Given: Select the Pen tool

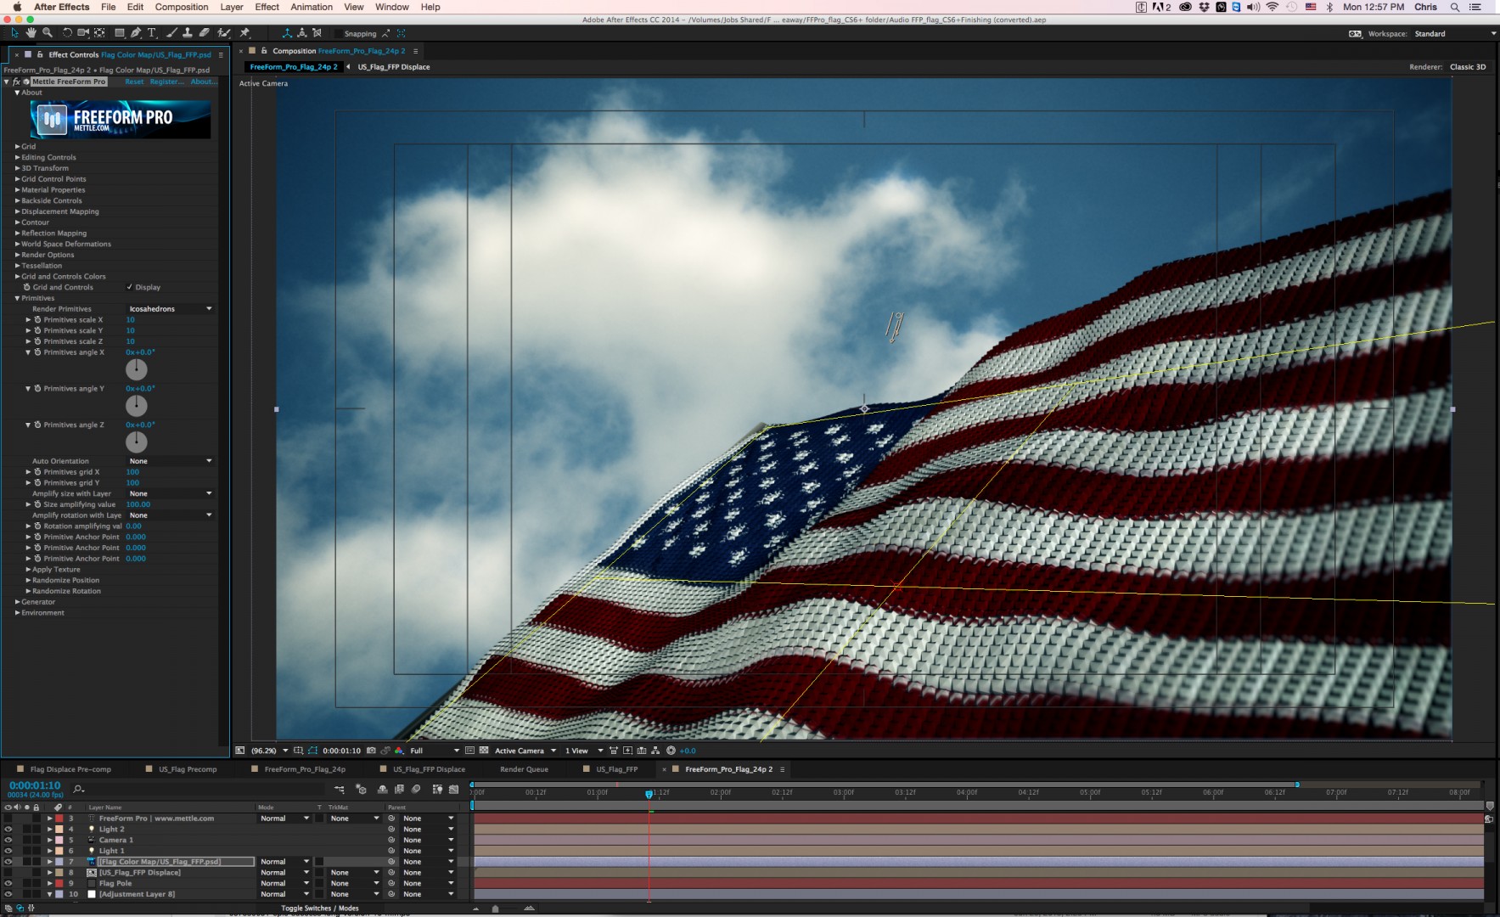Looking at the screenshot, I should (137, 33).
